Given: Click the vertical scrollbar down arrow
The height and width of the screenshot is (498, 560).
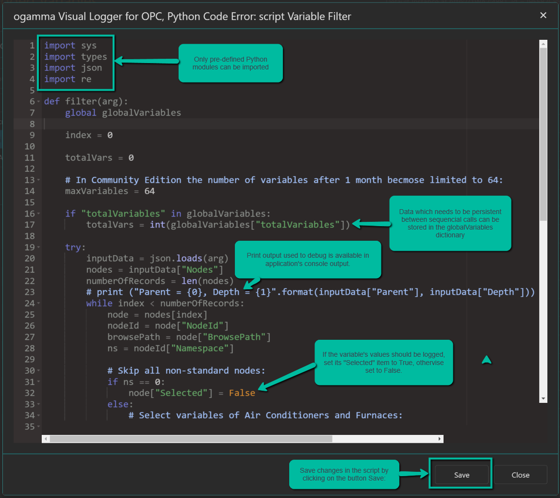Looking at the screenshot, I should [544, 398].
